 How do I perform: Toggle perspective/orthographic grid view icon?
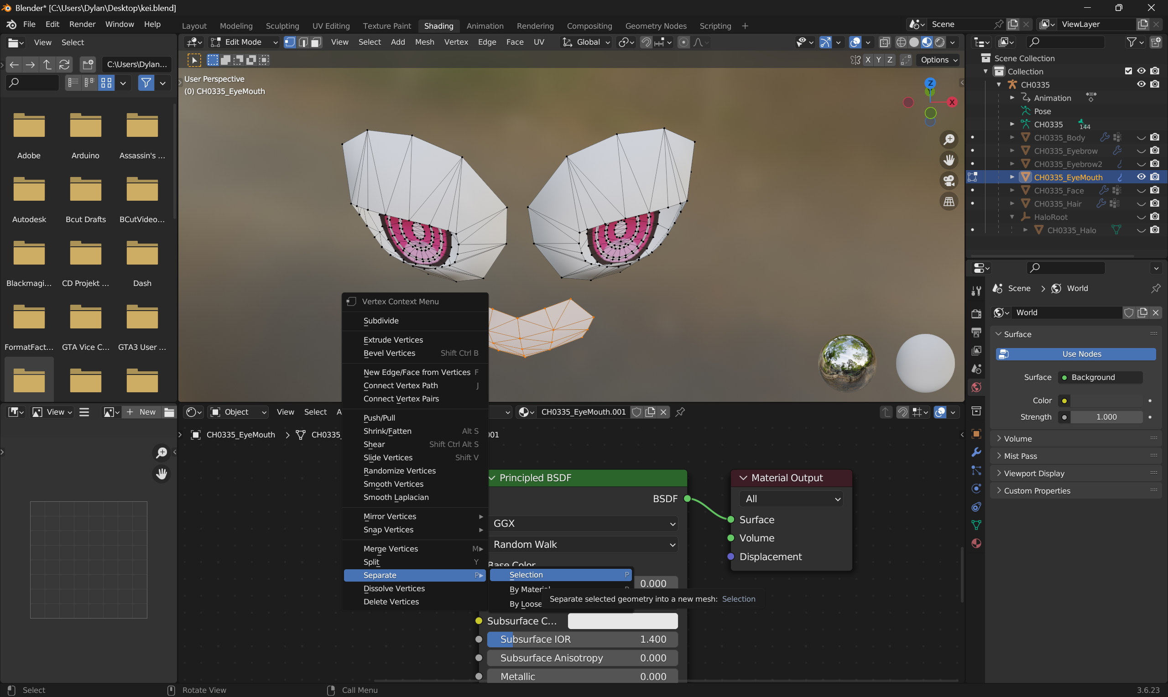tap(949, 202)
